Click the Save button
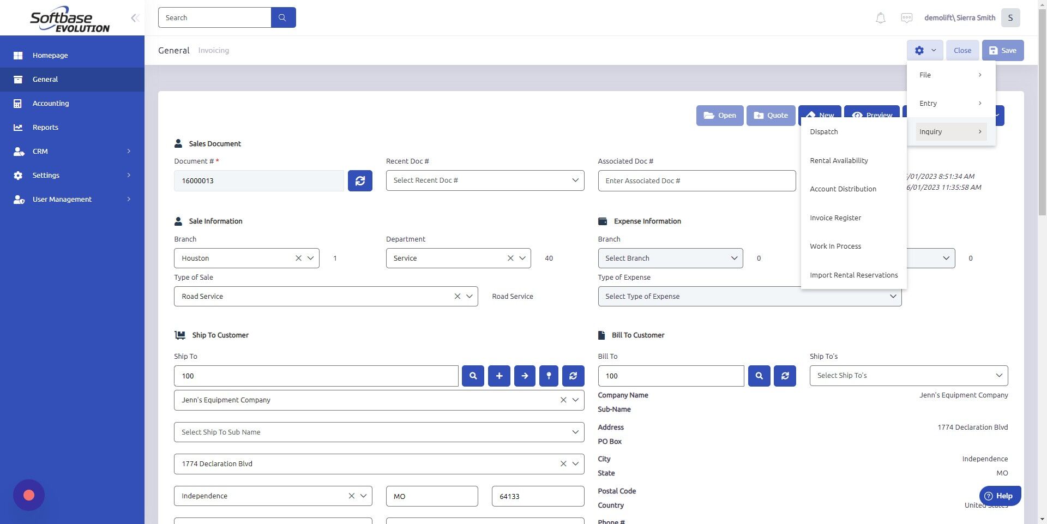Viewport: 1047px width, 524px height. click(1003, 50)
